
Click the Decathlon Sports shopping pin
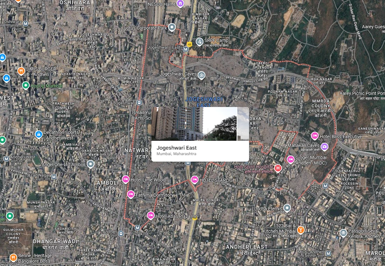pos(39,134)
